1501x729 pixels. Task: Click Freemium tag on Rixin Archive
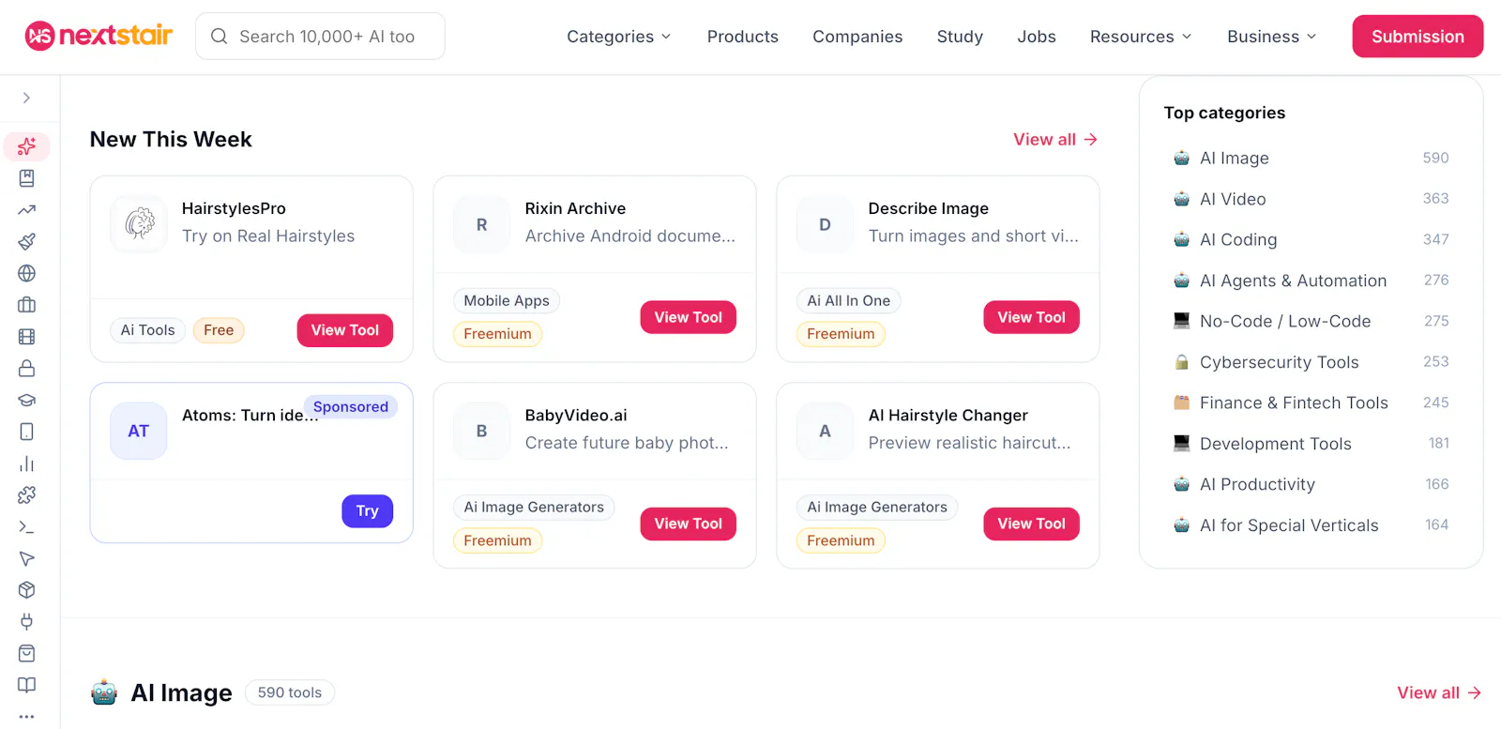[x=497, y=334]
